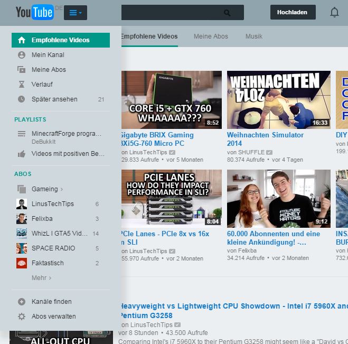Viewport: 348px width, 344px height.
Task: Click home icon next to Empfohlene Videos
Action: 22,40
